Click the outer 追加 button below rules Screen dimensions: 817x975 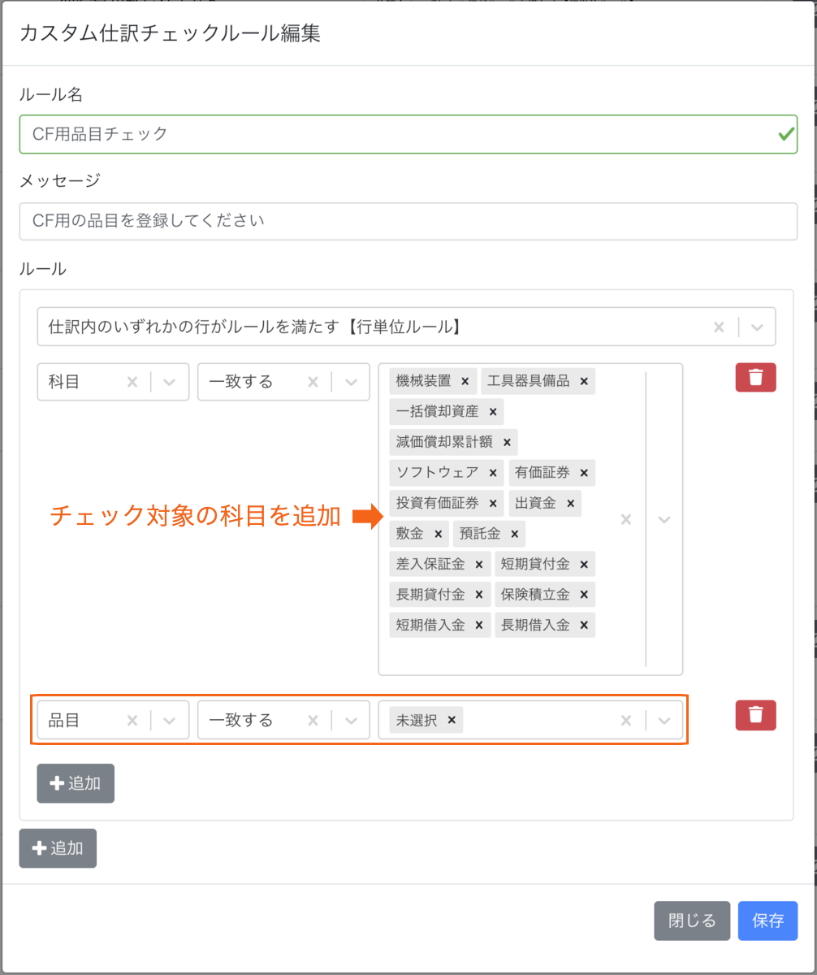(58, 848)
